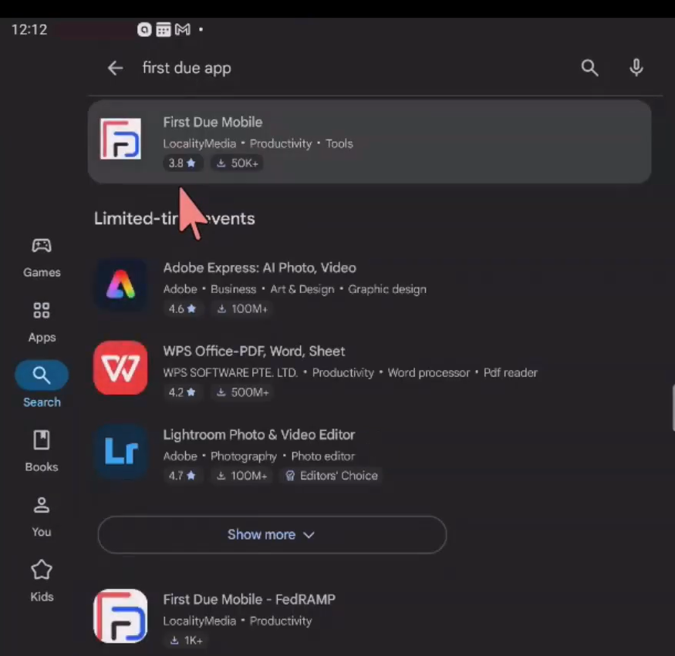The height and width of the screenshot is (656, 675).
Task: Click 'Art & Design' tag on Adobe Express
Action: [302, 290]
